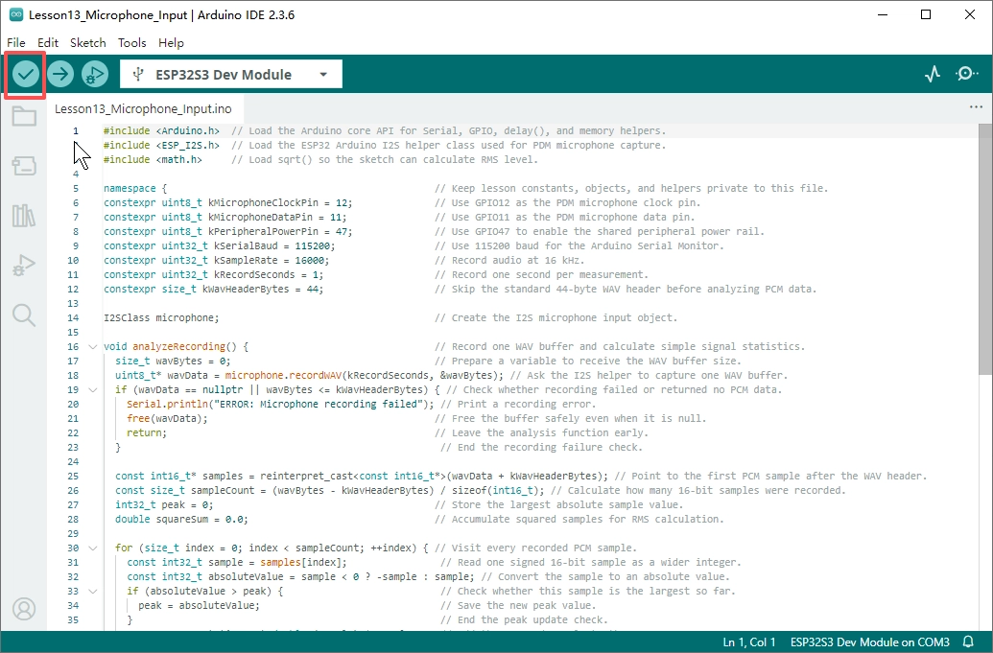
Task: Click the free(wavData); statement
Action: (x=167, y=418)
